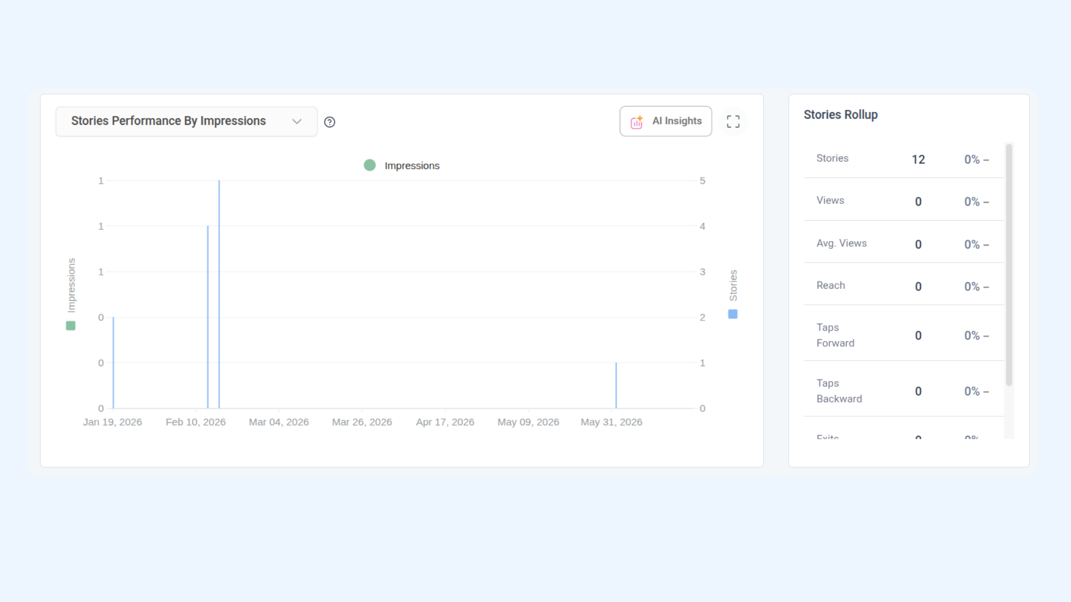The height and width of the screenshot is (602, 1071).
Task: Click the tallest blue chart bar
Action: (219, 294)
